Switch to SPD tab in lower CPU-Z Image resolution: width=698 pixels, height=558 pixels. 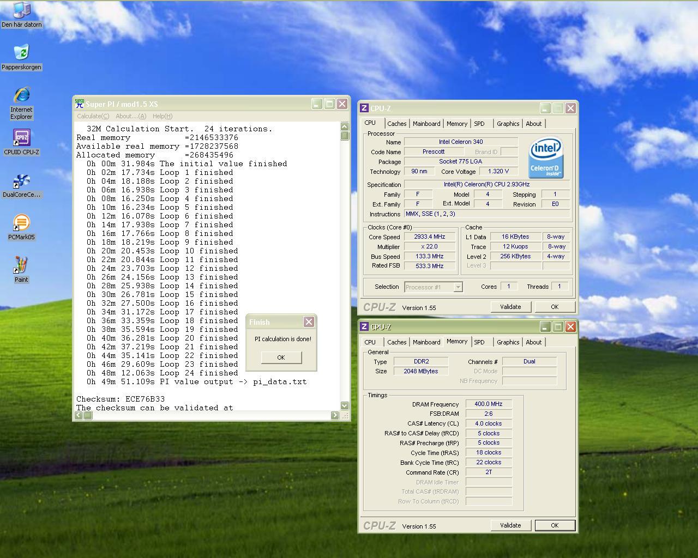click(x=479, y=342)
